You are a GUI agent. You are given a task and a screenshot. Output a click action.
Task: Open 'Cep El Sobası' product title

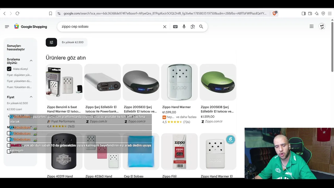click(134, 176)
